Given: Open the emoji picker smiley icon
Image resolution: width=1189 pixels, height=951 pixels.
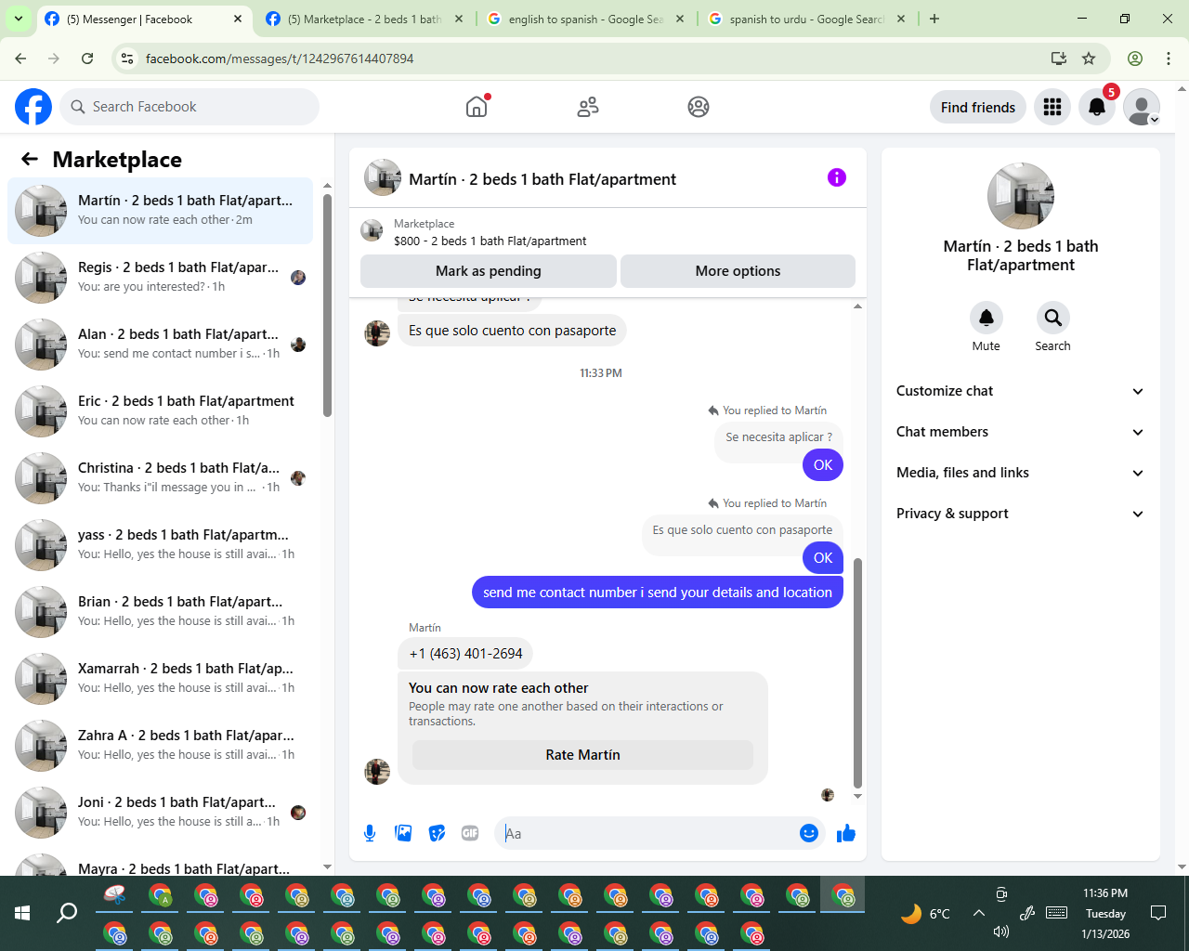Looking at the screenshot, I should click(x=809, y=833).
